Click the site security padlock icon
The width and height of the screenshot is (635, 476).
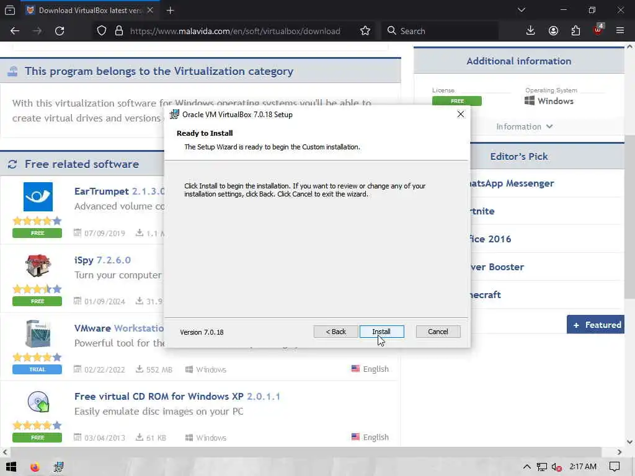pyautogui.click(x=119, y=31)
